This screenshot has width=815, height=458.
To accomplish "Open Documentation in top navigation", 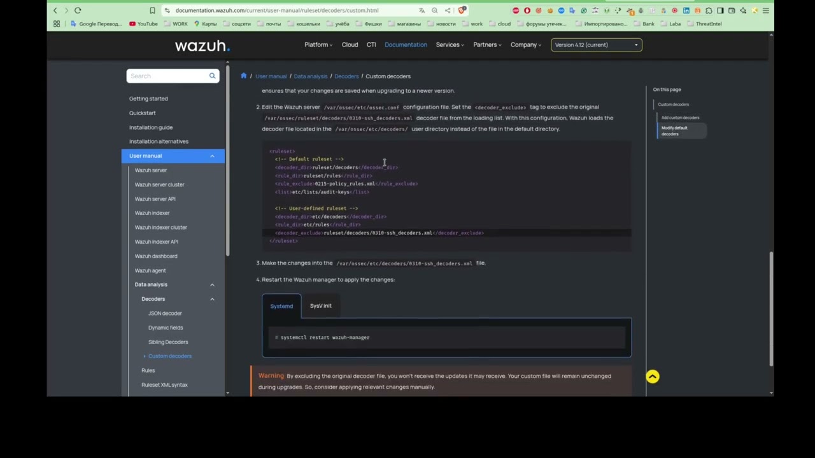I will [x=406, y=45].
